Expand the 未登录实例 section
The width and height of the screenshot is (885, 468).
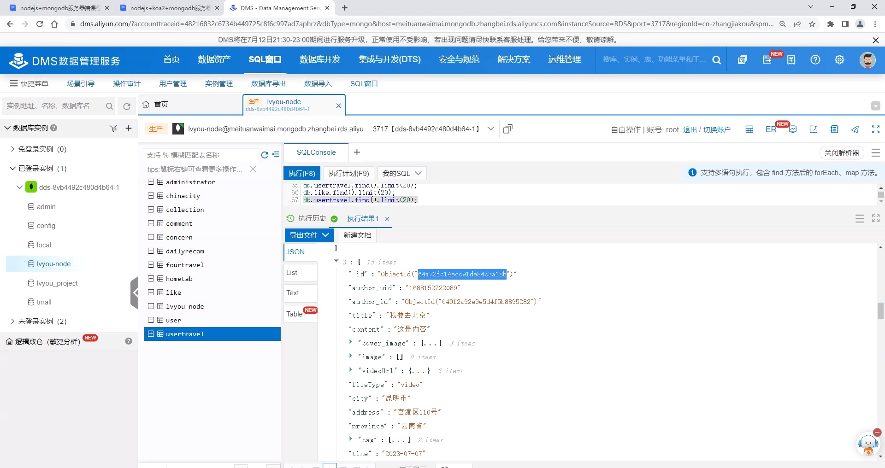[x=12, y=321]
